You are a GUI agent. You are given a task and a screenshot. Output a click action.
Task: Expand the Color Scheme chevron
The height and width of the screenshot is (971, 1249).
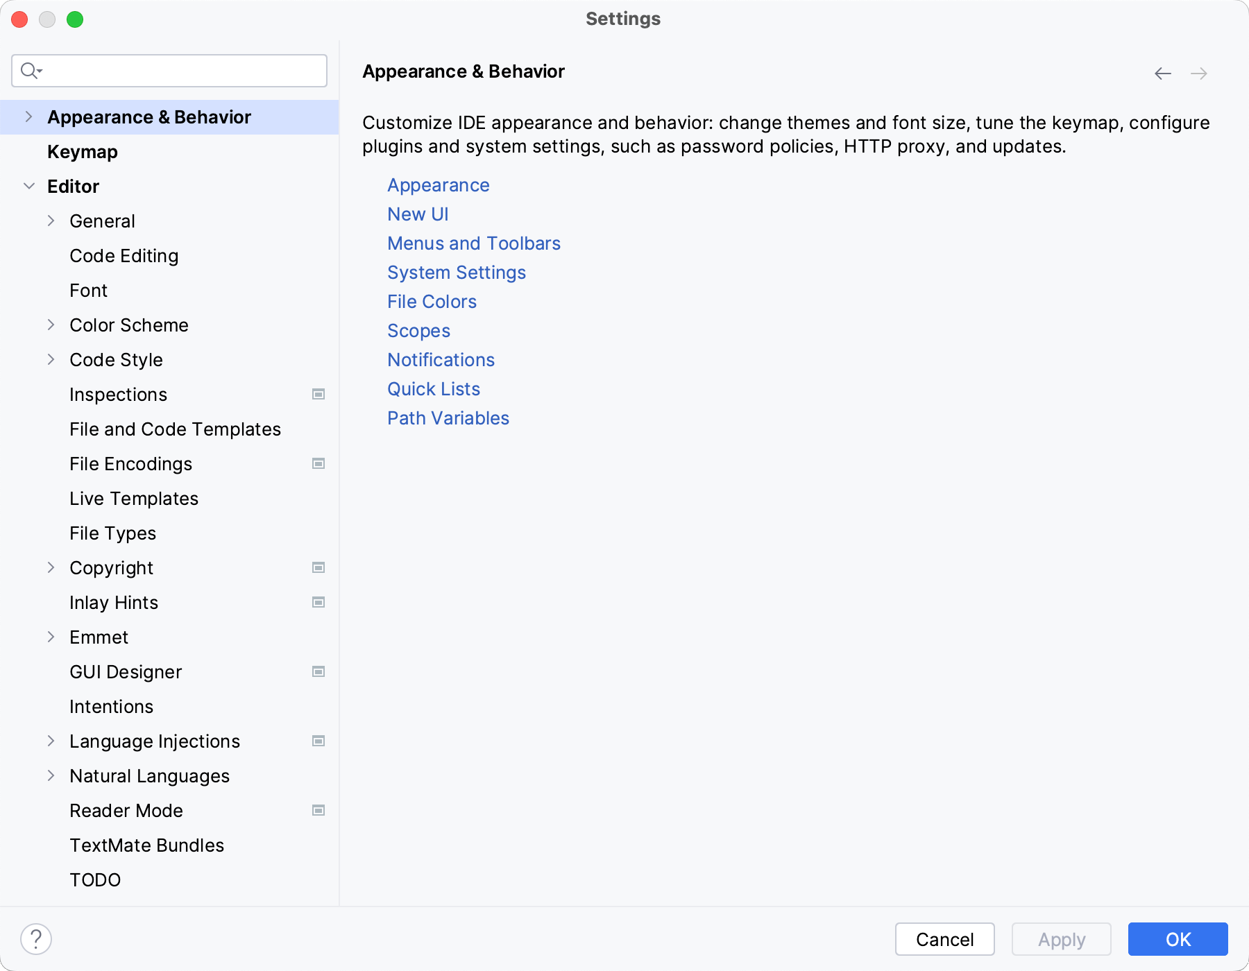pos(51,325)
